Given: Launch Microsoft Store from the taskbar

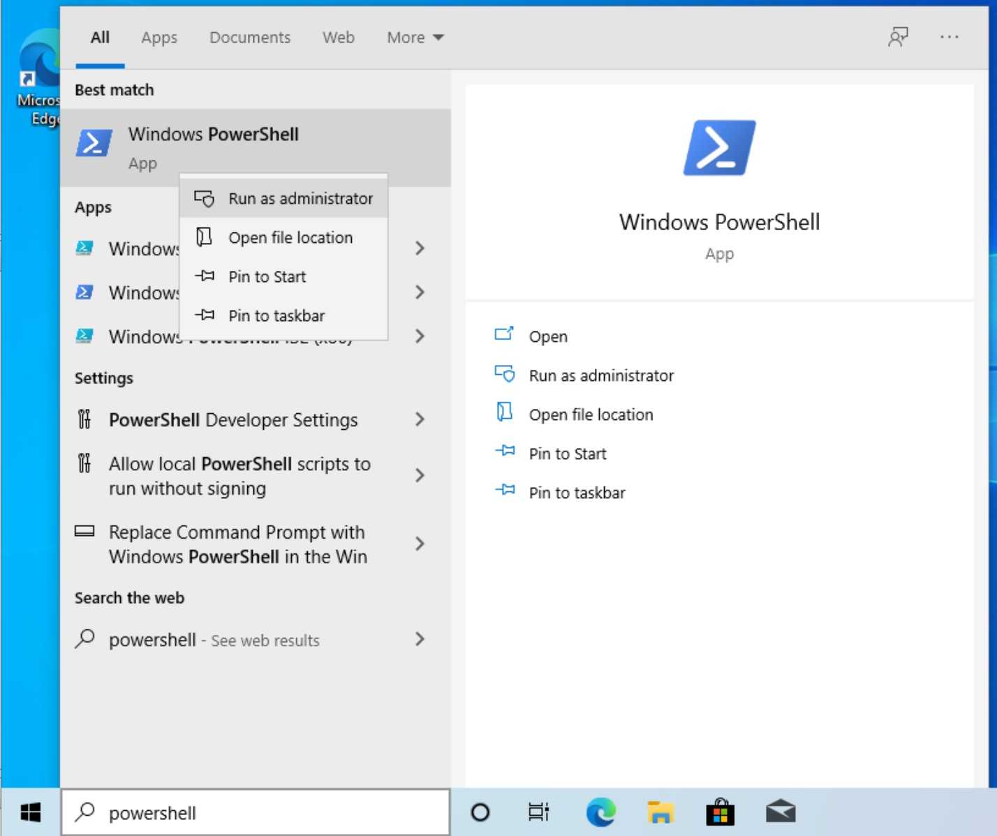Looking at the screenshot, I should [x=720, y=812].
